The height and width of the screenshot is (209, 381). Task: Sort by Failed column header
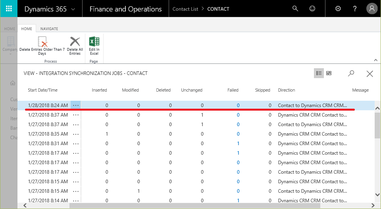pyautogui.click(x=233, y=90)
